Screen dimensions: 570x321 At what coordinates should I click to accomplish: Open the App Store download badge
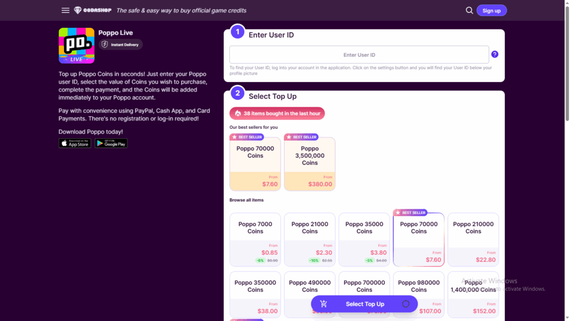pos(75,143)
